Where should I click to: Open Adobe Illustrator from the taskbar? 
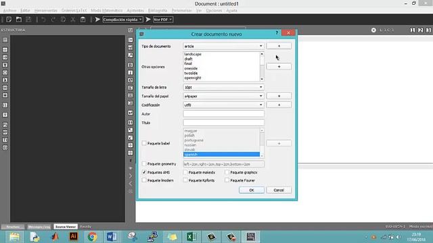(x=74, y=236)
